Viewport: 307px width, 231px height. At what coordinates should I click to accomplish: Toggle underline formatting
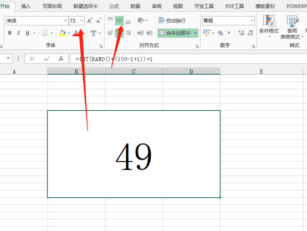[x=27, y=33]
